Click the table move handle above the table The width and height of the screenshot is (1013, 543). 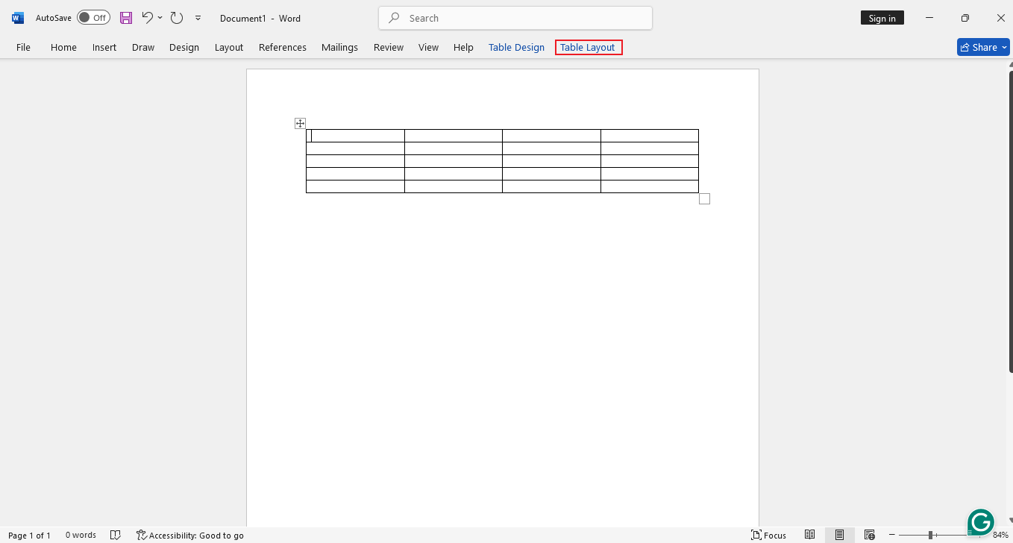(299, 122)
